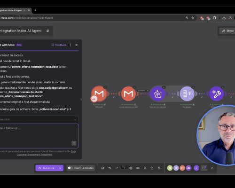Open the browser extensions puzzle icon
The image size is (235, 188).
[x=214, y=18]
